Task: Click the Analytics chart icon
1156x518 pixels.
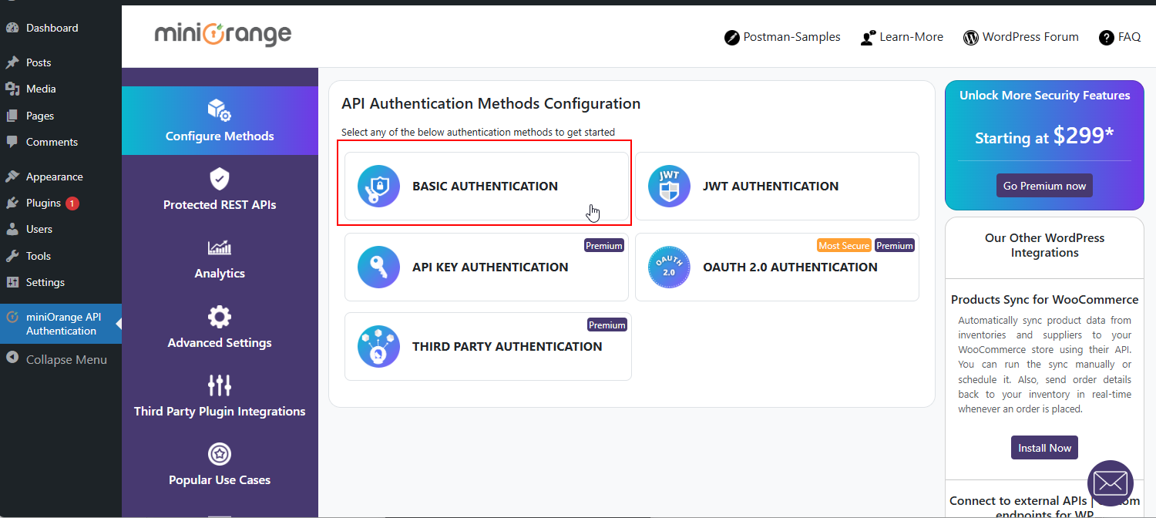Action: point(220,248)
